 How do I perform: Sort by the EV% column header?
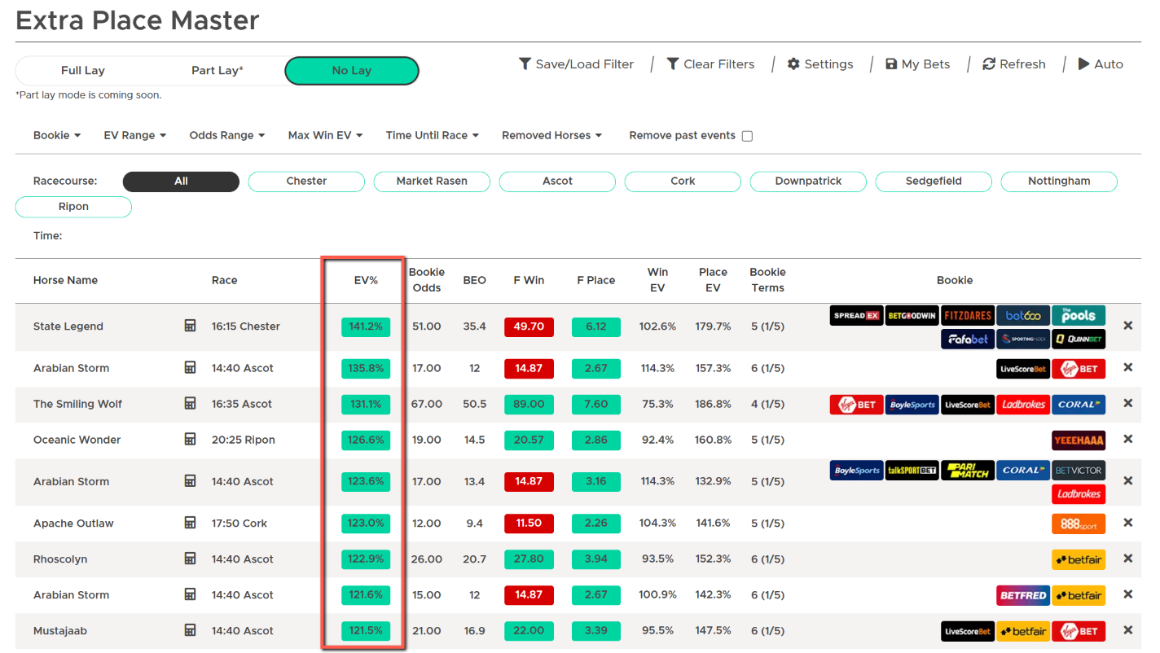366,280
